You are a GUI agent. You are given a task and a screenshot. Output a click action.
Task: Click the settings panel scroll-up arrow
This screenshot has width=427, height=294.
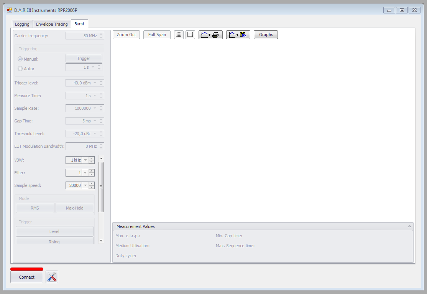(x=101, y=159)
